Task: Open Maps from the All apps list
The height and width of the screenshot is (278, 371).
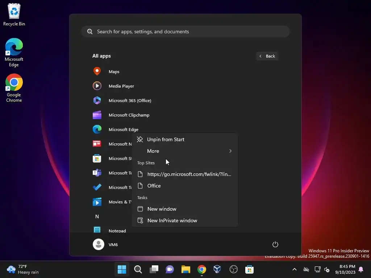Action: pyautogui.click(x=114, y=72)
